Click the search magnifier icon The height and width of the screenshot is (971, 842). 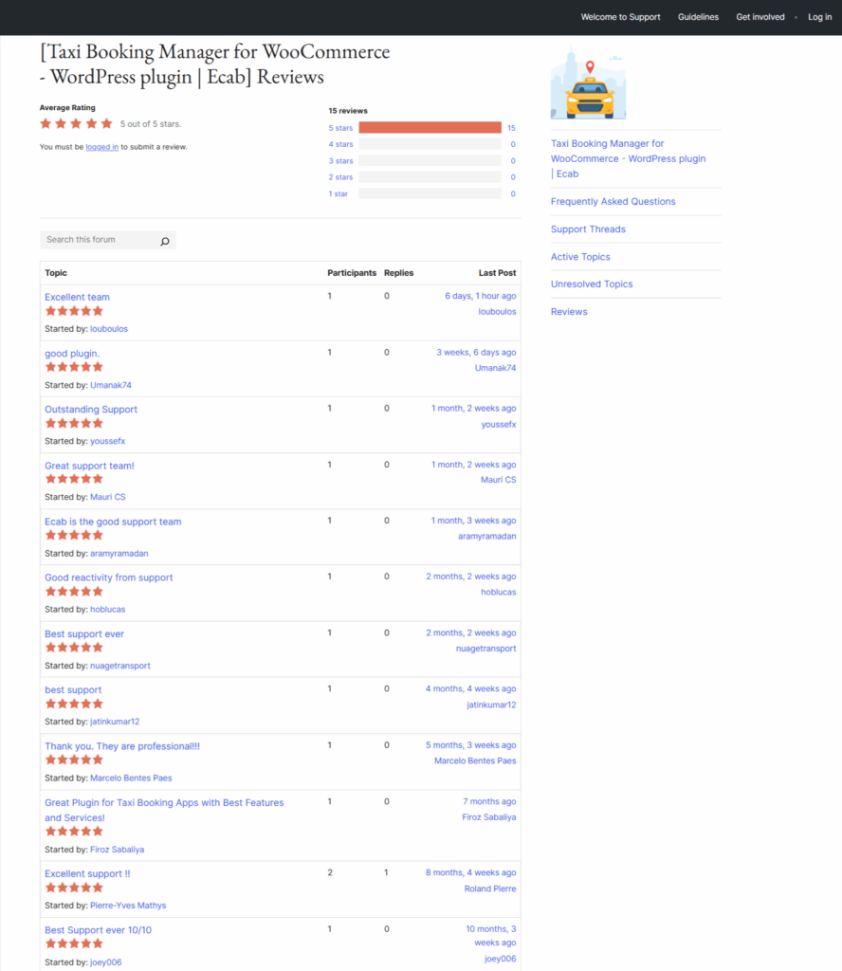tap(165, 241)
